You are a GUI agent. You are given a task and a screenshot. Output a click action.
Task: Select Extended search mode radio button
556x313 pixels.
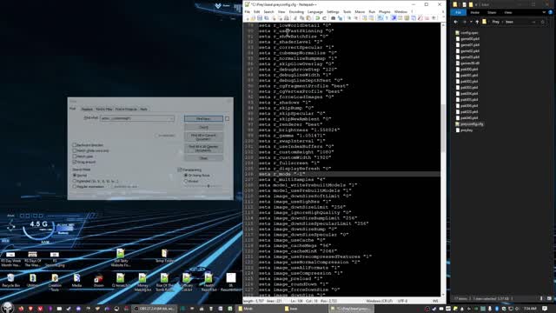[75, 181]
